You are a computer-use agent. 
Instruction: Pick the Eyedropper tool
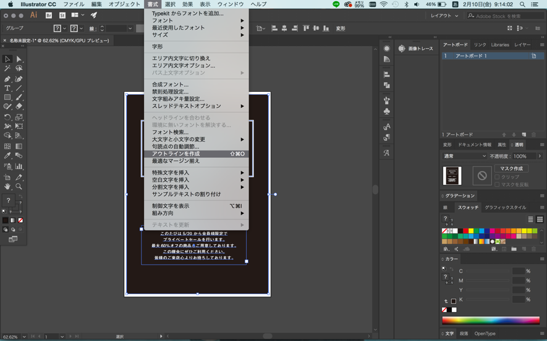pyautogui.click(x=7, y=156)
